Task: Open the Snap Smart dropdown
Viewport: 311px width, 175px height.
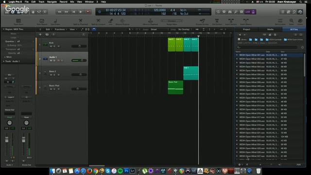Action: [x=159, y=29]
